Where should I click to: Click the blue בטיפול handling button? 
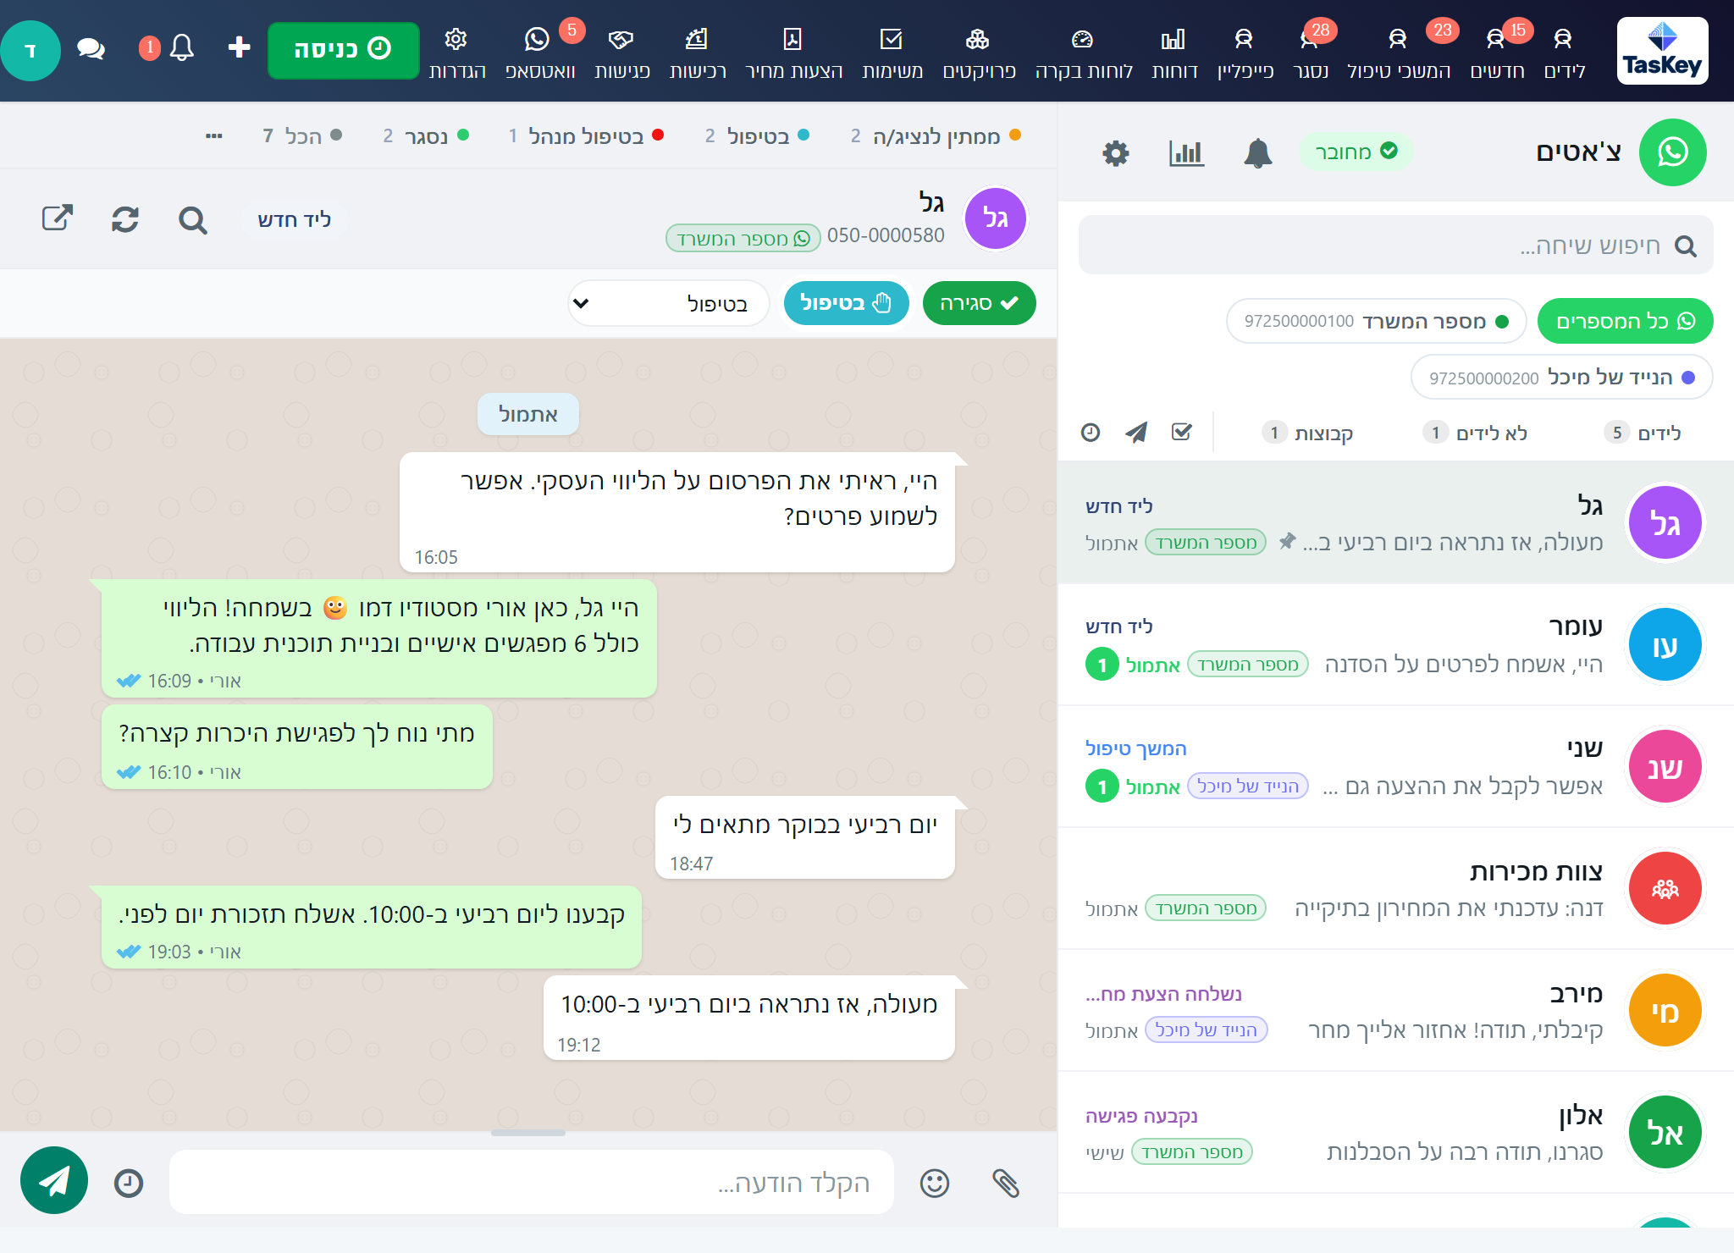(846, 303)
